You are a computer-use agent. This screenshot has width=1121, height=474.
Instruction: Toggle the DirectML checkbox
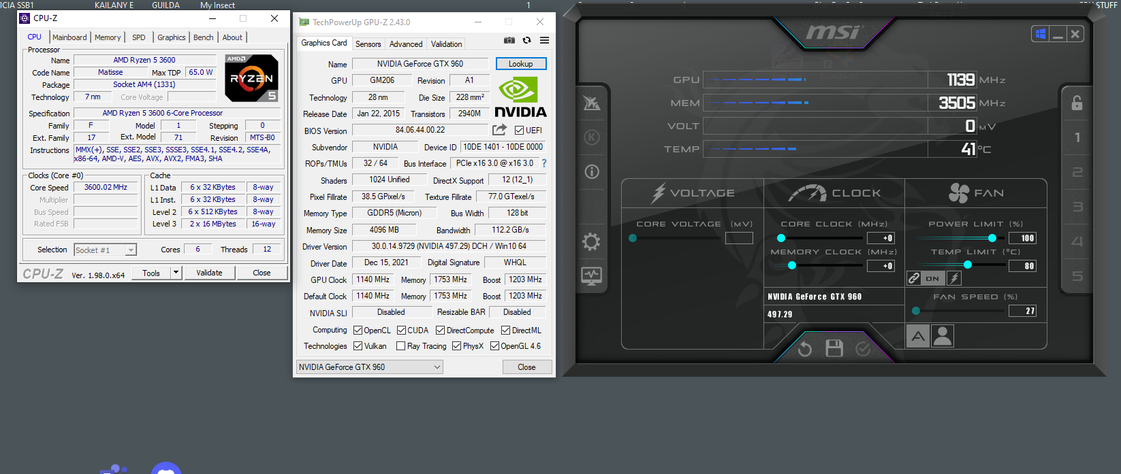(506, 331)
